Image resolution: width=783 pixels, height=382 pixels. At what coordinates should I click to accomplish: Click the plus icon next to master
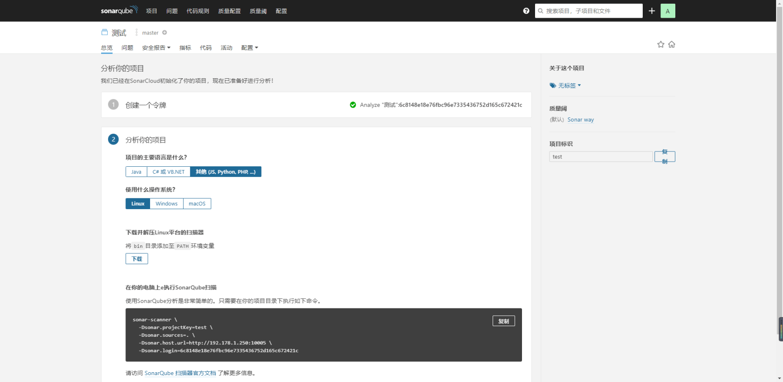point(165,33)
